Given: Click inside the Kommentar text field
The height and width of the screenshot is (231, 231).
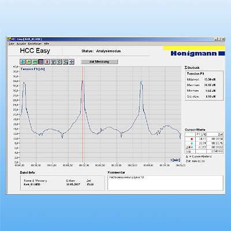Looking at the screenshot, I should pos(165,182).
